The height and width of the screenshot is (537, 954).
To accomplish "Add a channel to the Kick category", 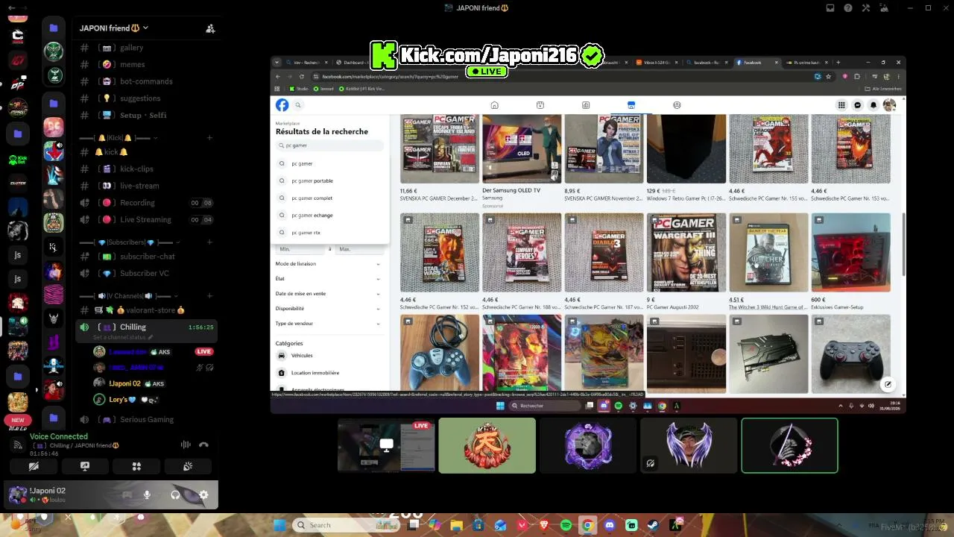I will [x=209, y=138].
